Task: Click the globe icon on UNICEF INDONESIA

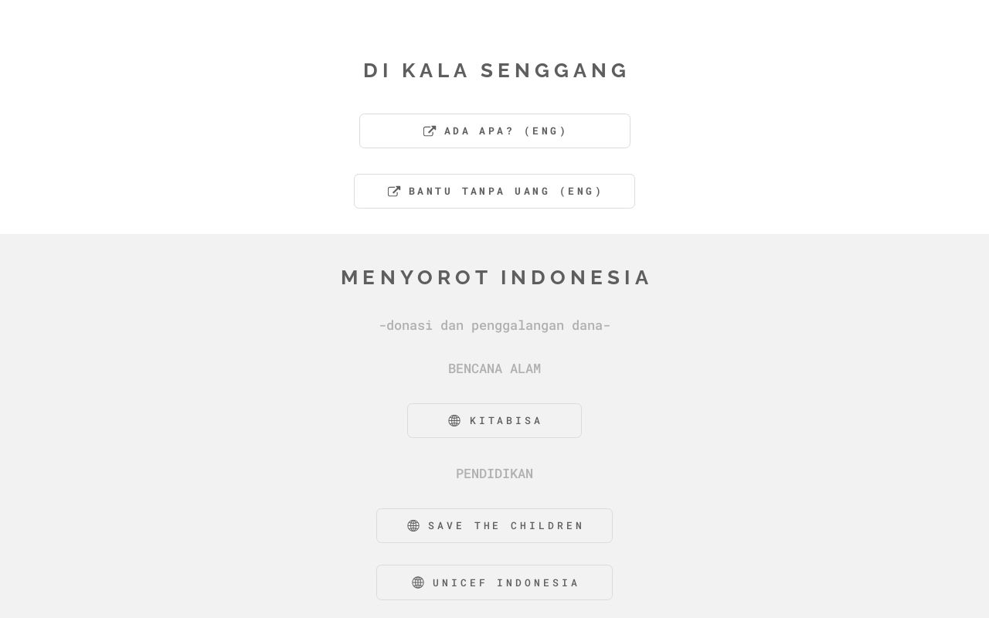Action: pyautogui.click(x=418, y=582)
